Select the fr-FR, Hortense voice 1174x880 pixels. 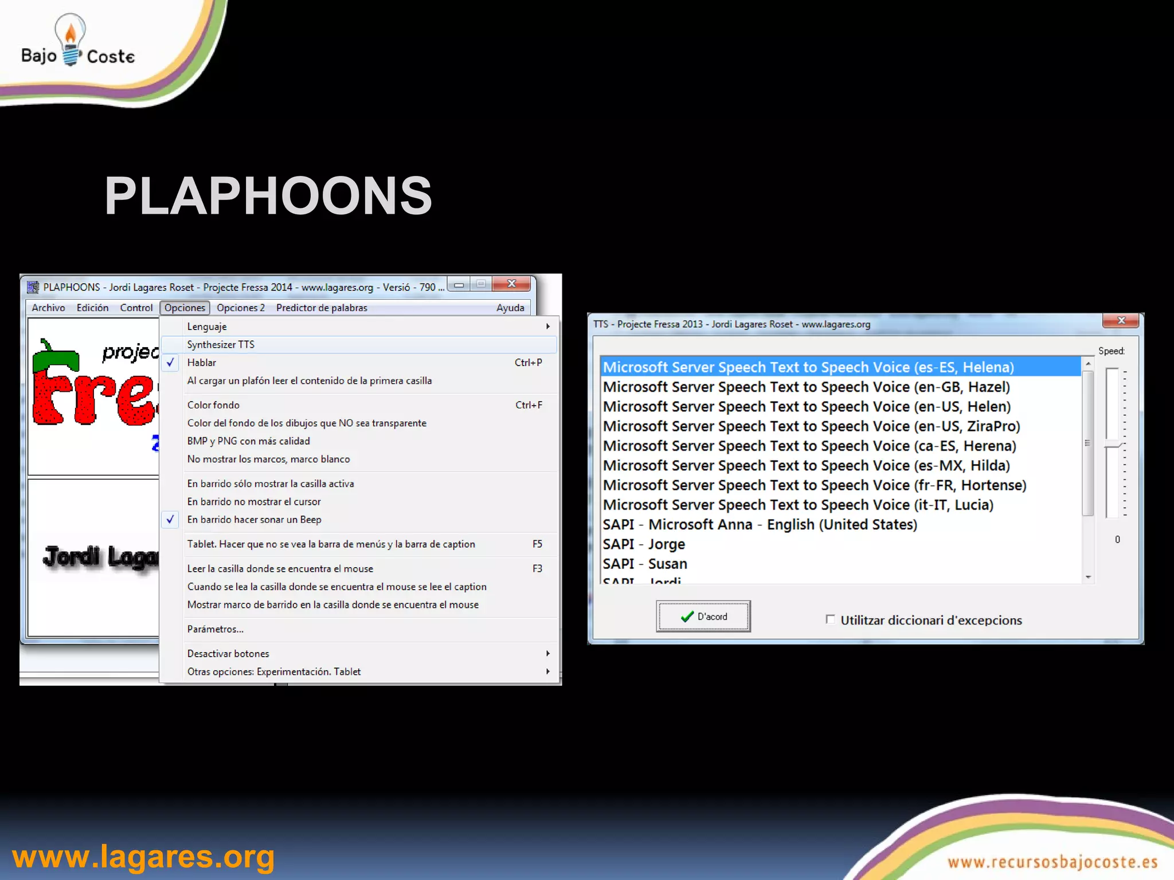click(841, 485)
